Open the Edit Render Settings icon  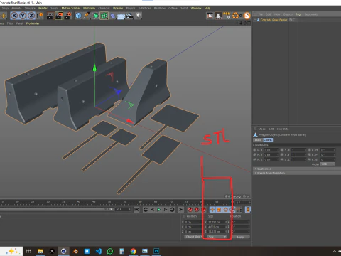[x=68, y=16]
